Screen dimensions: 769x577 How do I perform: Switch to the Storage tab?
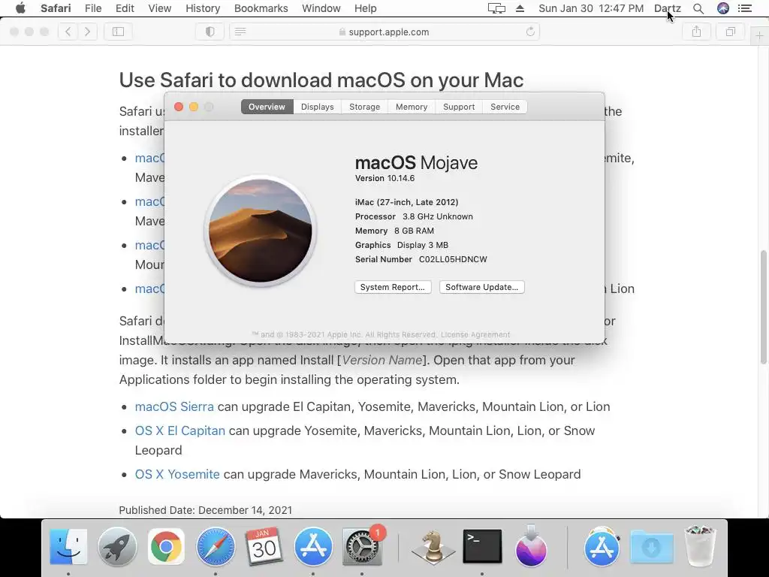click(x=364, y=107)
